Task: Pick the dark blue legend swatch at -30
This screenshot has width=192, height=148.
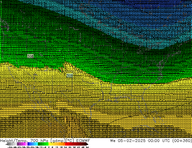Action: click(x=28, y=144)
